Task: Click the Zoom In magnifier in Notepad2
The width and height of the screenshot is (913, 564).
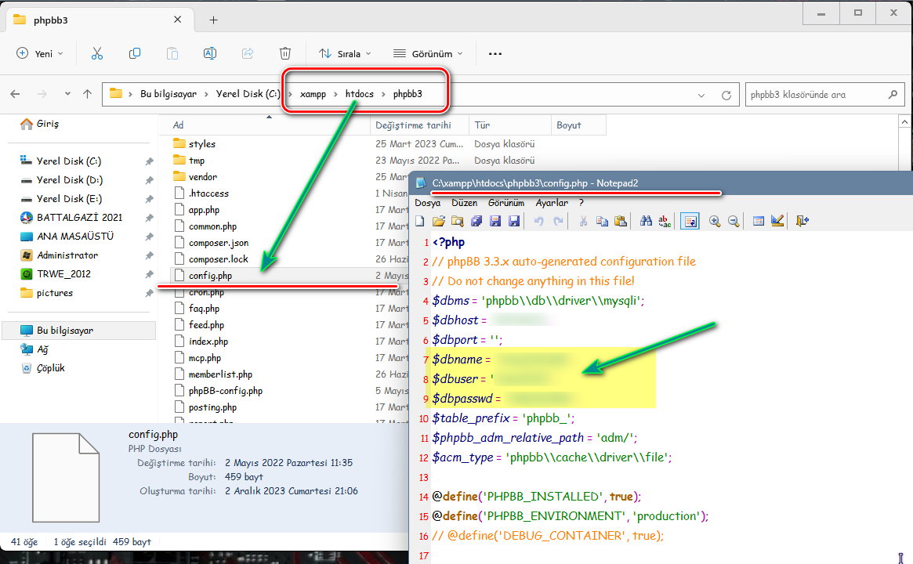Action: (715, 221)
